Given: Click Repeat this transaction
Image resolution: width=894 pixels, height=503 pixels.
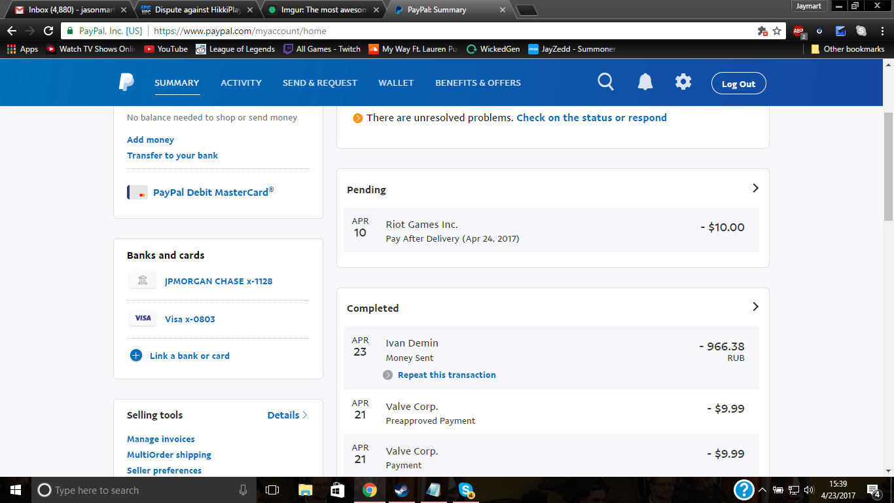Looking at the screenshot, I should pyautogui.click(x=447, y=375).
